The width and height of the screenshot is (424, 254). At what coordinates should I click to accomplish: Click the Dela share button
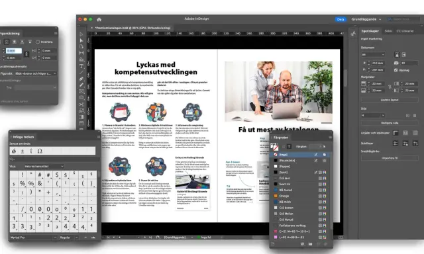(x=341, y=19)
